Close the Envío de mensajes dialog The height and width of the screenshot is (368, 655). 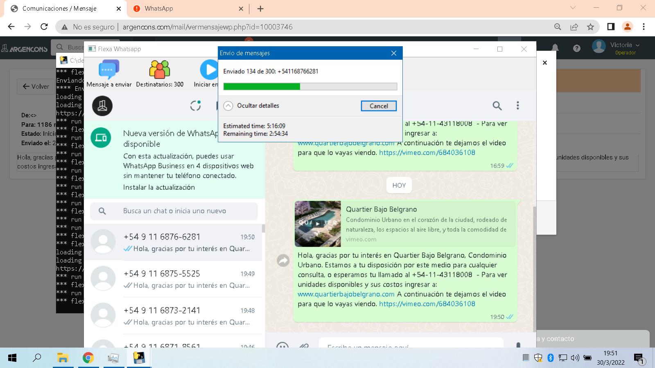[393, 53]
